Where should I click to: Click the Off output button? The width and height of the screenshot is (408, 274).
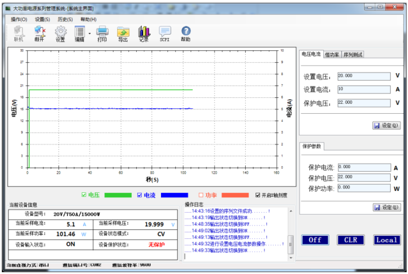[314, 240]
